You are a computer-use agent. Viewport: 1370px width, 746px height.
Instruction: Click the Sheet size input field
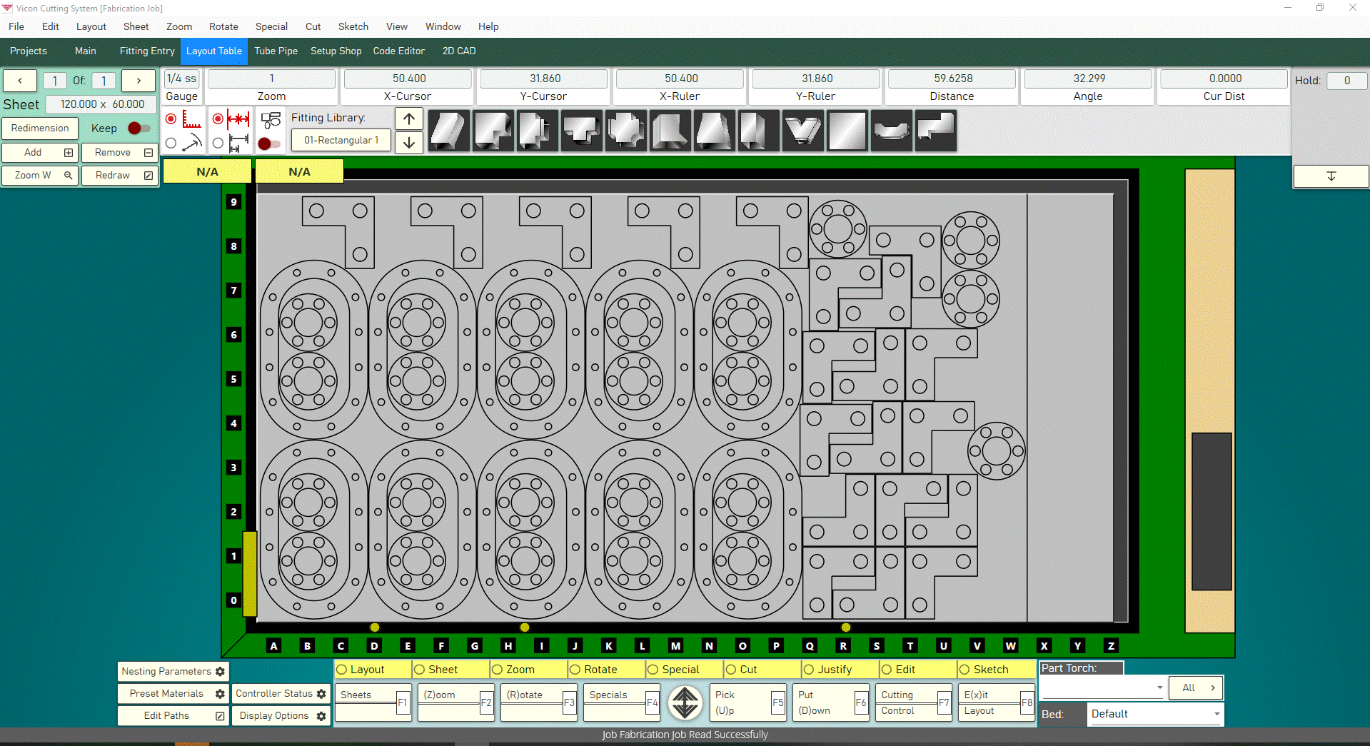click(101, 104)
